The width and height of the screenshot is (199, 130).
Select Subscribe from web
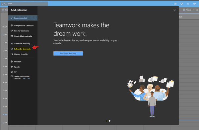pyautogui.click(x=22, y=49)
